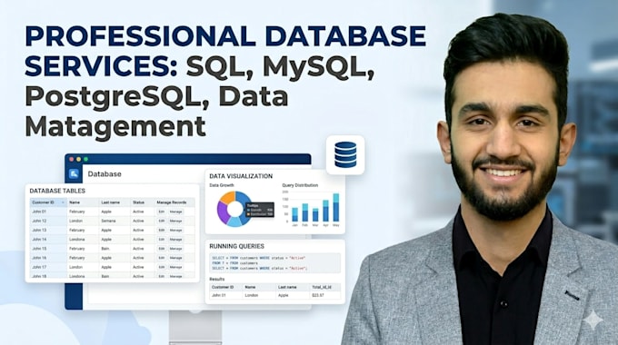Click the light blue bottom donut segment

coord(234,222)
